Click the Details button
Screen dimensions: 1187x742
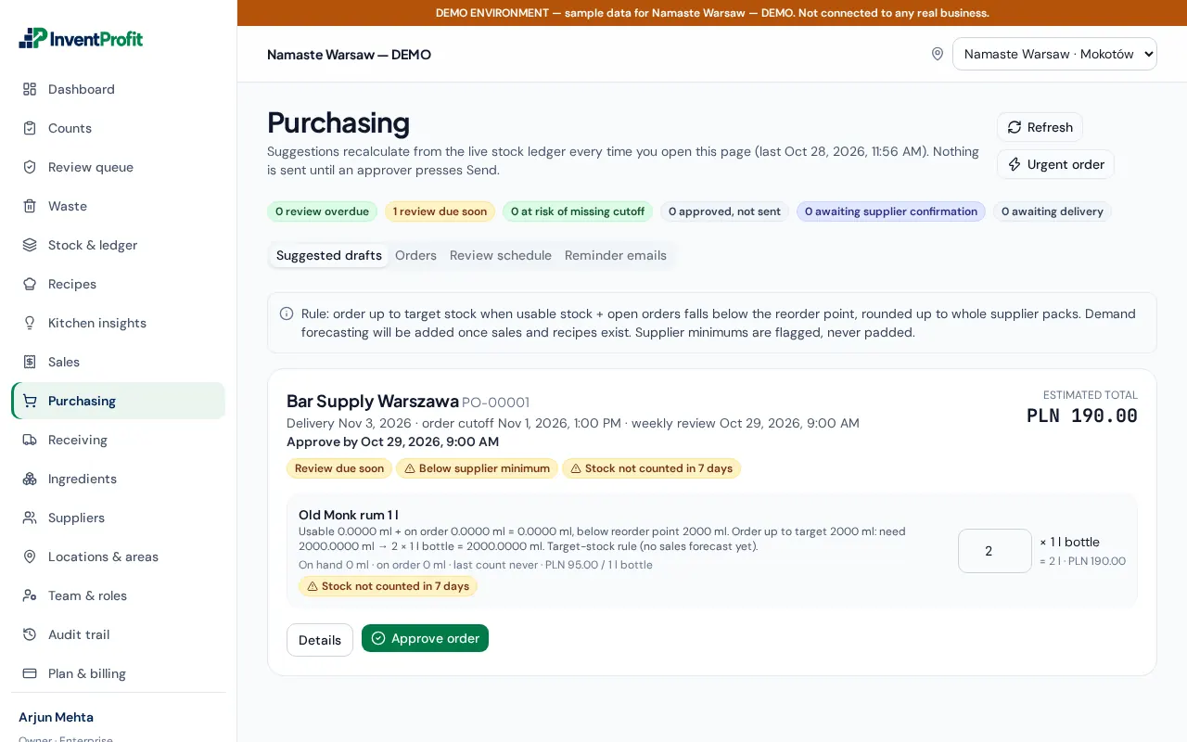tap(320, 640)
